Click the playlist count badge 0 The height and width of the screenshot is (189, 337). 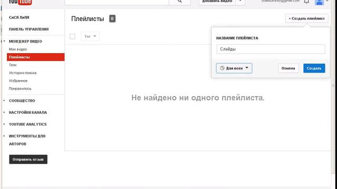(112, 19)
